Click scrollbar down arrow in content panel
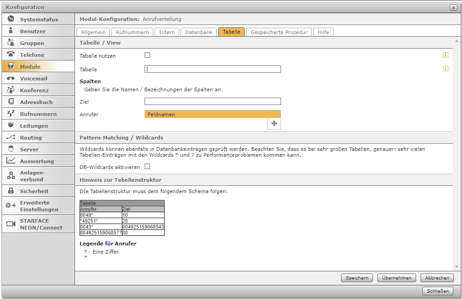 point(457,267)
